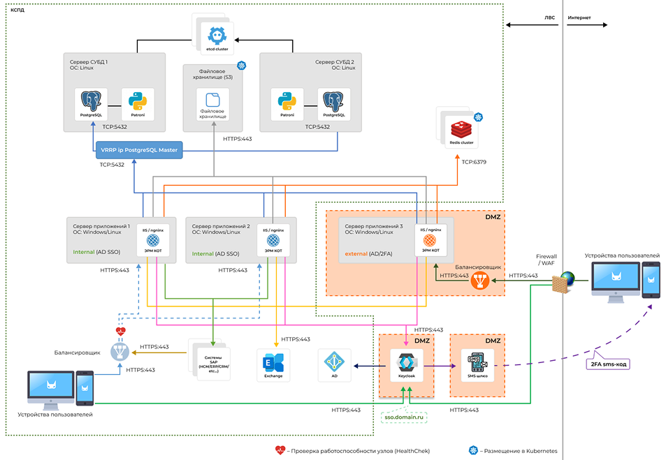The height and width of the screenshot is (460, 666).
Task: Select the Redis cluster icon
Action: (x=462, y=130)
